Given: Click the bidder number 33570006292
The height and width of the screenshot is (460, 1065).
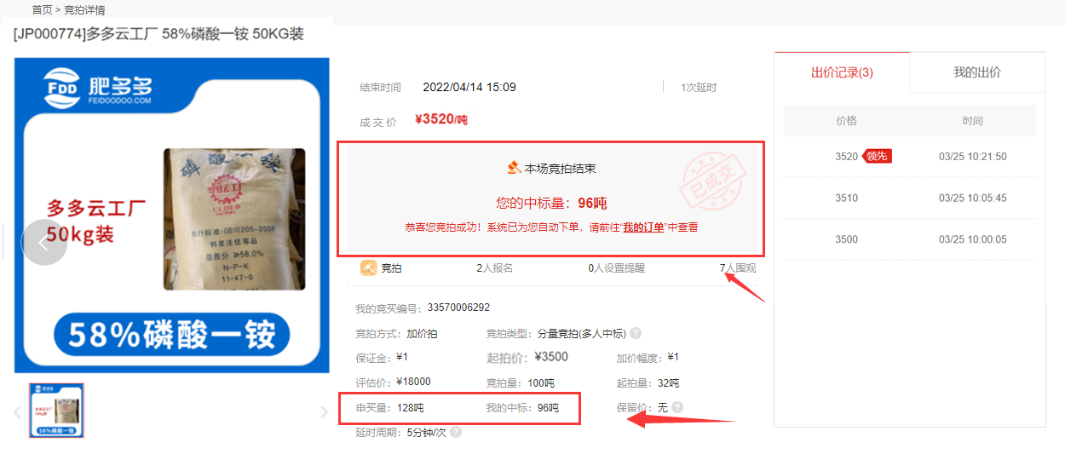Looking at the screenshot, I should pos(458,308).
